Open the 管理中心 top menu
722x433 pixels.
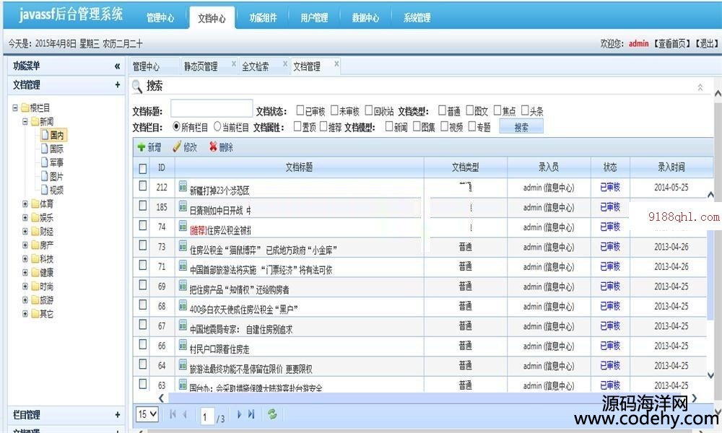pyautogui.click(x=160, y=19)
